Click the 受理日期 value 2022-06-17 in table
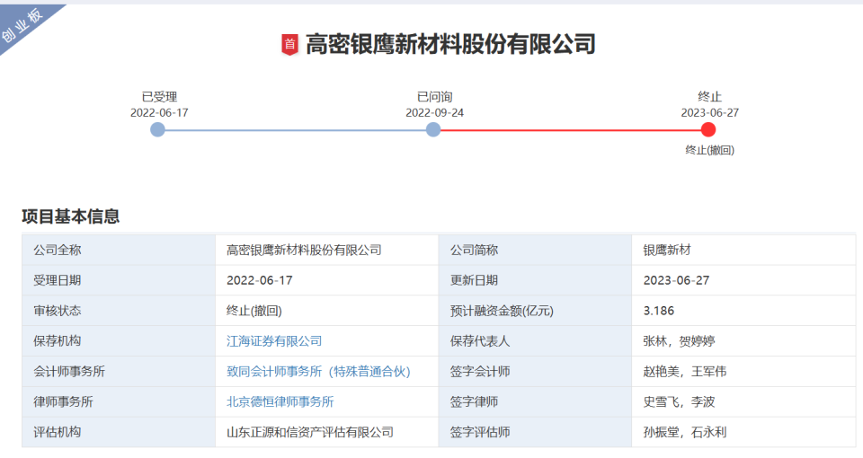Viewport: 863px width, 458px height. pyautogui.click(x=259, y=280)
